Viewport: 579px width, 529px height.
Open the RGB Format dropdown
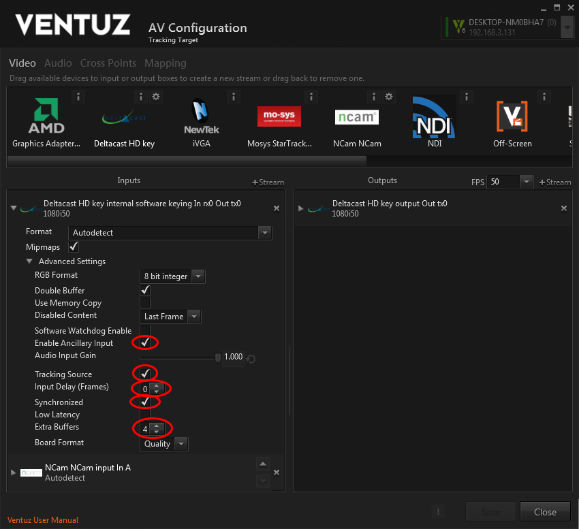(198, 276)
